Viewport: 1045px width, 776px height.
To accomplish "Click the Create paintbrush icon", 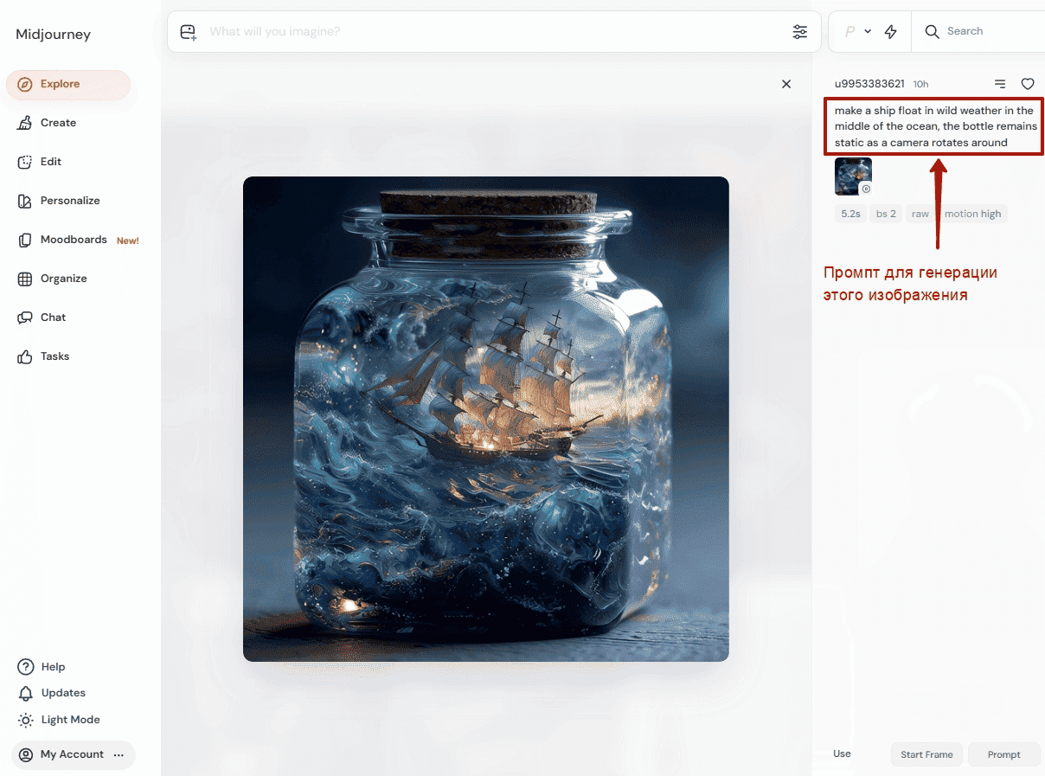I will 25,123.
